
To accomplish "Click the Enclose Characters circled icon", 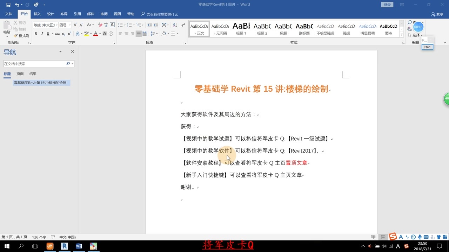I will pos(111,34).
